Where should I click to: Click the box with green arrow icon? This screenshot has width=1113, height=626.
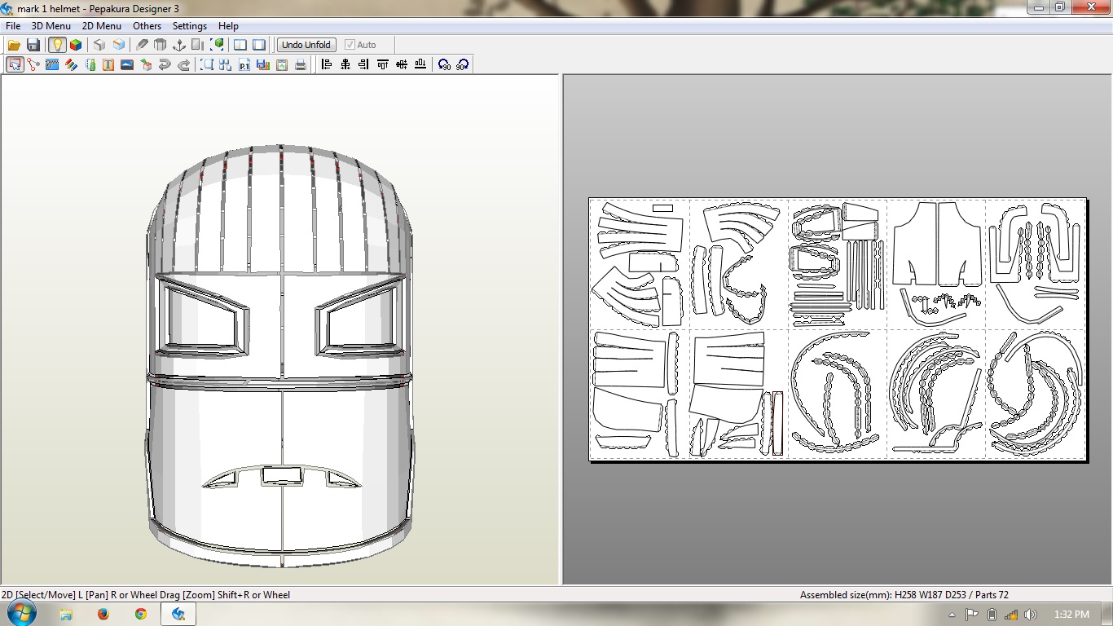tap(146, 64)
